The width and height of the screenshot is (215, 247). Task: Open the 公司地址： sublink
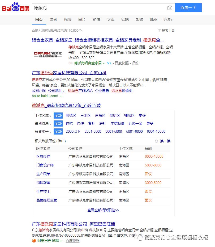[x=57, y=91]
